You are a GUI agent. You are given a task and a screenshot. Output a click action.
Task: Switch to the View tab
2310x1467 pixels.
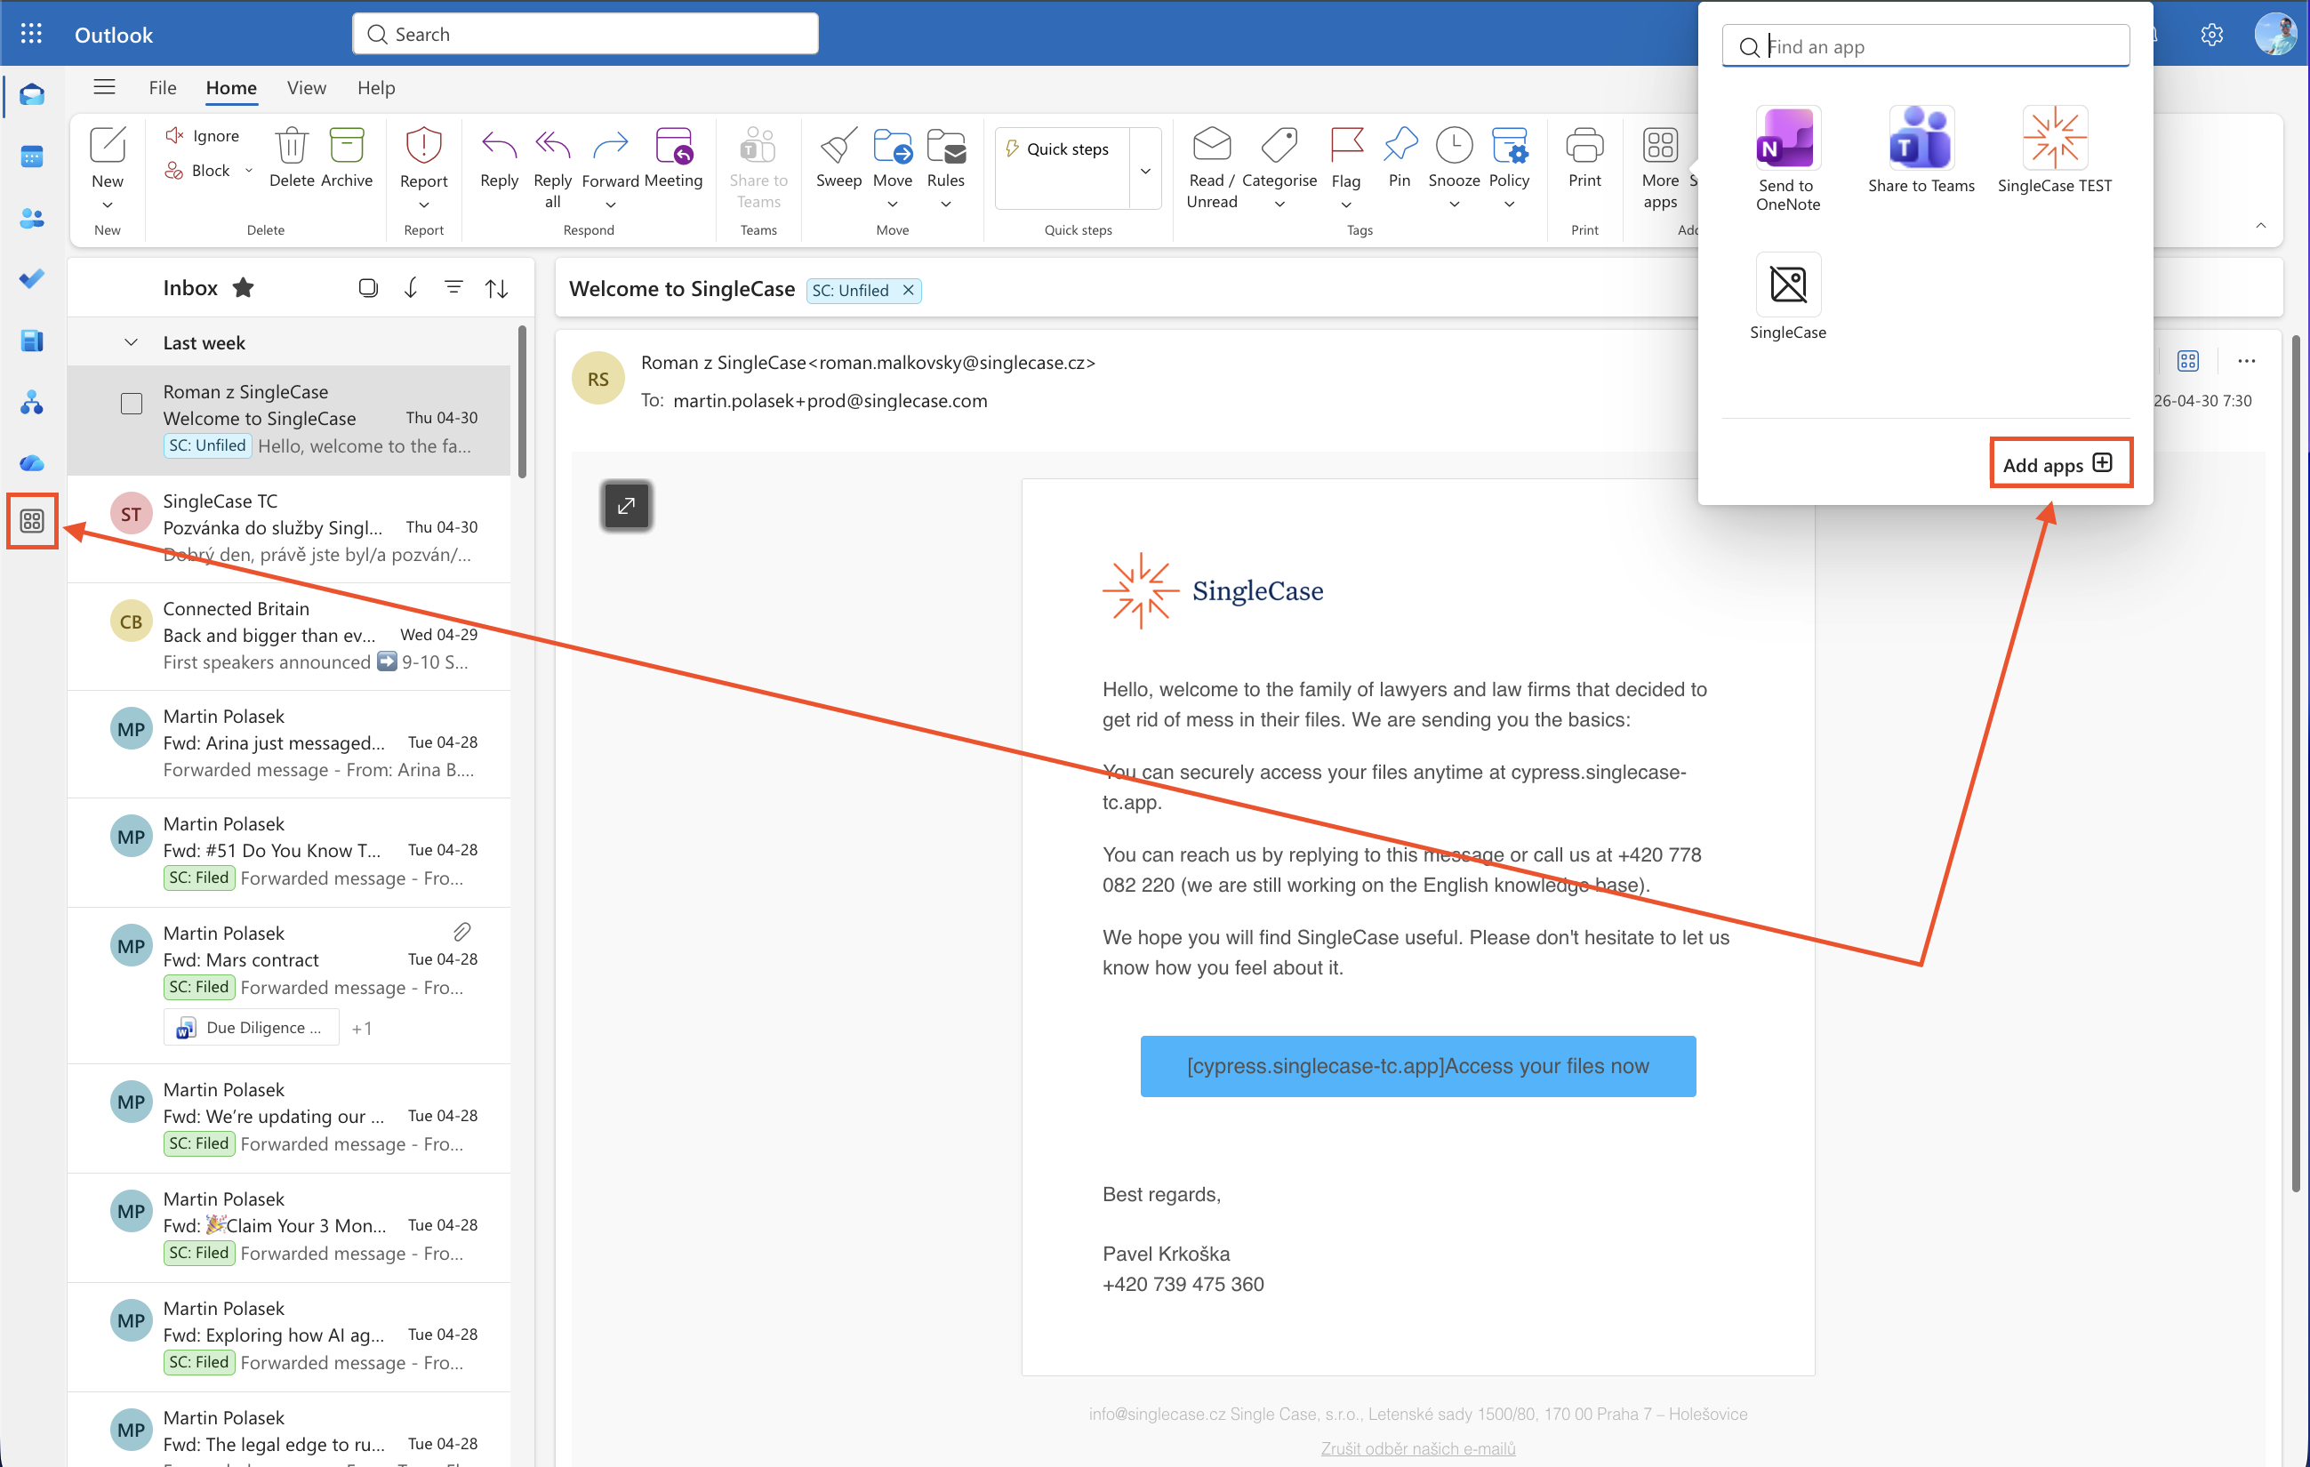point(306,87)
